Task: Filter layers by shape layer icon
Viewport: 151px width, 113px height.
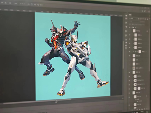Action: pos(145,19)
